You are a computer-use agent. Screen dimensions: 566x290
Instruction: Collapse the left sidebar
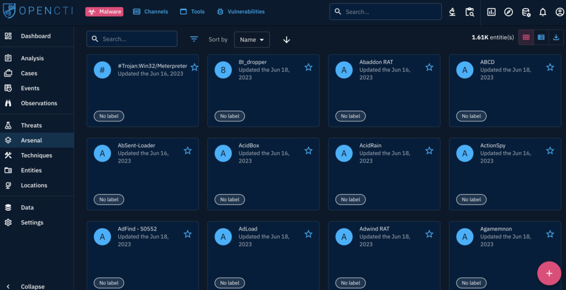point(32,286)
